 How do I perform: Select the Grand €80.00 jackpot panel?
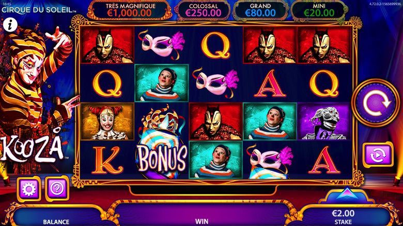(x=261, y=10)
